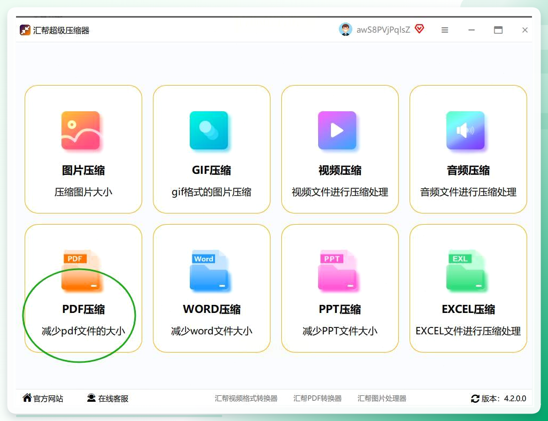Open the GIF压缩 teal icon
The height and width of the screenshot is (421, 548).
[x=209, y=131]
